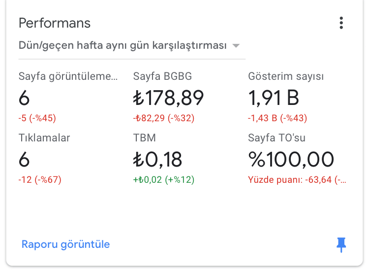This screenshot has width=369, height=270.
Task: Click the Sayfa BGBG label
Action: (x=162, y=76)
